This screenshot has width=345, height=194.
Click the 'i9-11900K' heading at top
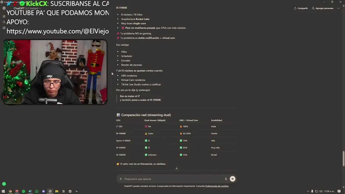click(122, 8)
